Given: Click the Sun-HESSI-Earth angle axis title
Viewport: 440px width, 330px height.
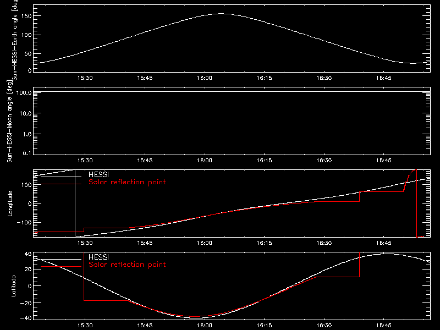Looking at the screenshot, I should pos(15,40).
